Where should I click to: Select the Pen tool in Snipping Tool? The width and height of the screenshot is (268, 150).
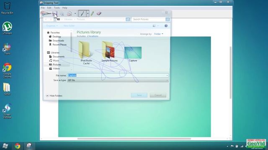tap(82, 13)
